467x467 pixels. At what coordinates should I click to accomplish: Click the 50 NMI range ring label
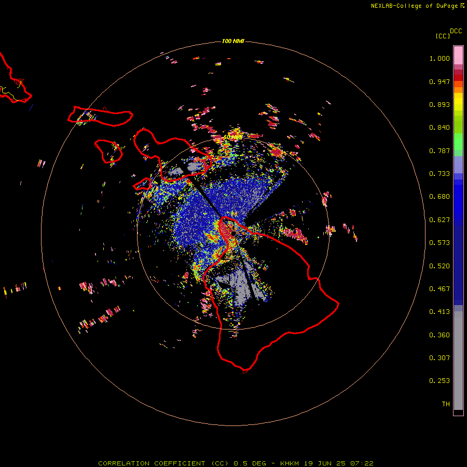click(233, 138)
